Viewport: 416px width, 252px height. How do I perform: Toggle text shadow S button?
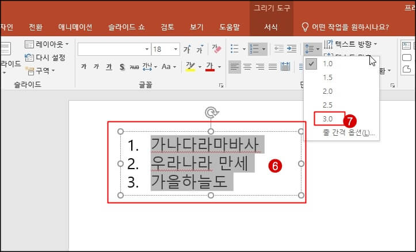pos(122,67)
